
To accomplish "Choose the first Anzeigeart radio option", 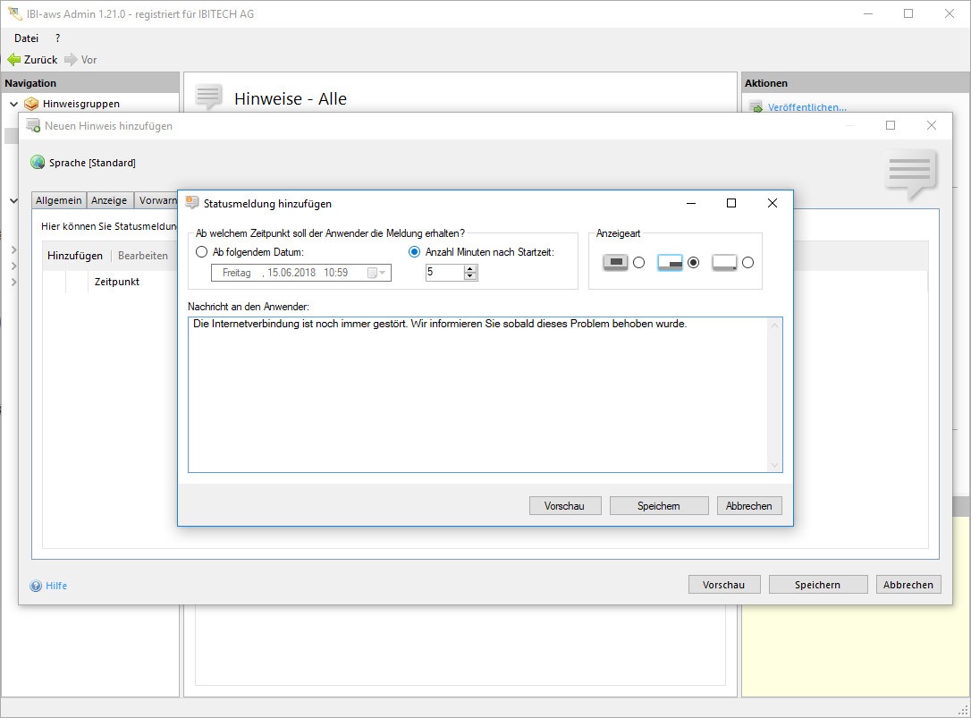I will click(x=638, y=262).
